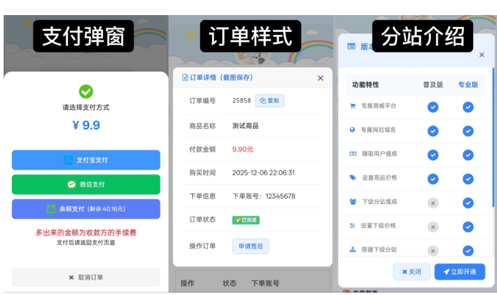Viewport: 497px width, 295px height.
Task: Click 专属商城平台 feature label
Action: (x=379, y=106)
